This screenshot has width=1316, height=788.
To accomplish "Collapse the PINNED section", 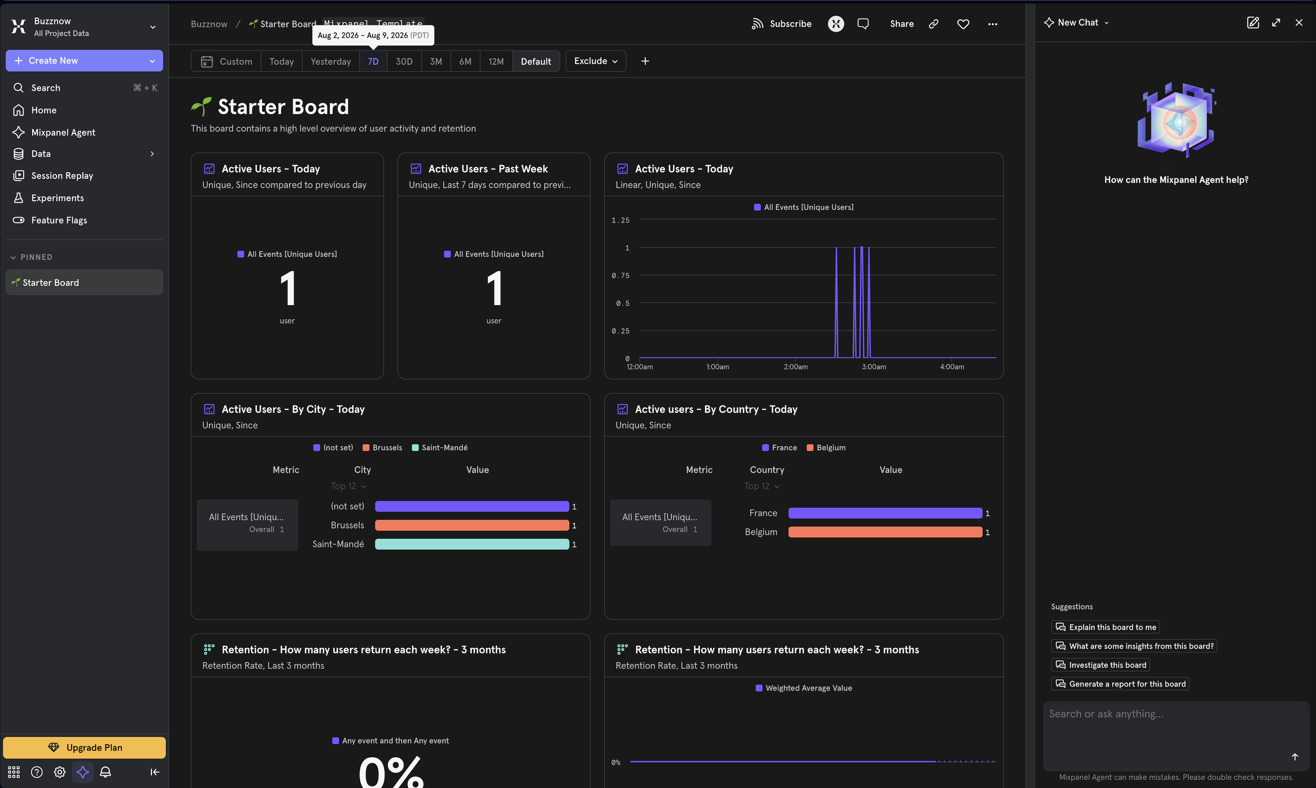I will (x=31, y=258).
